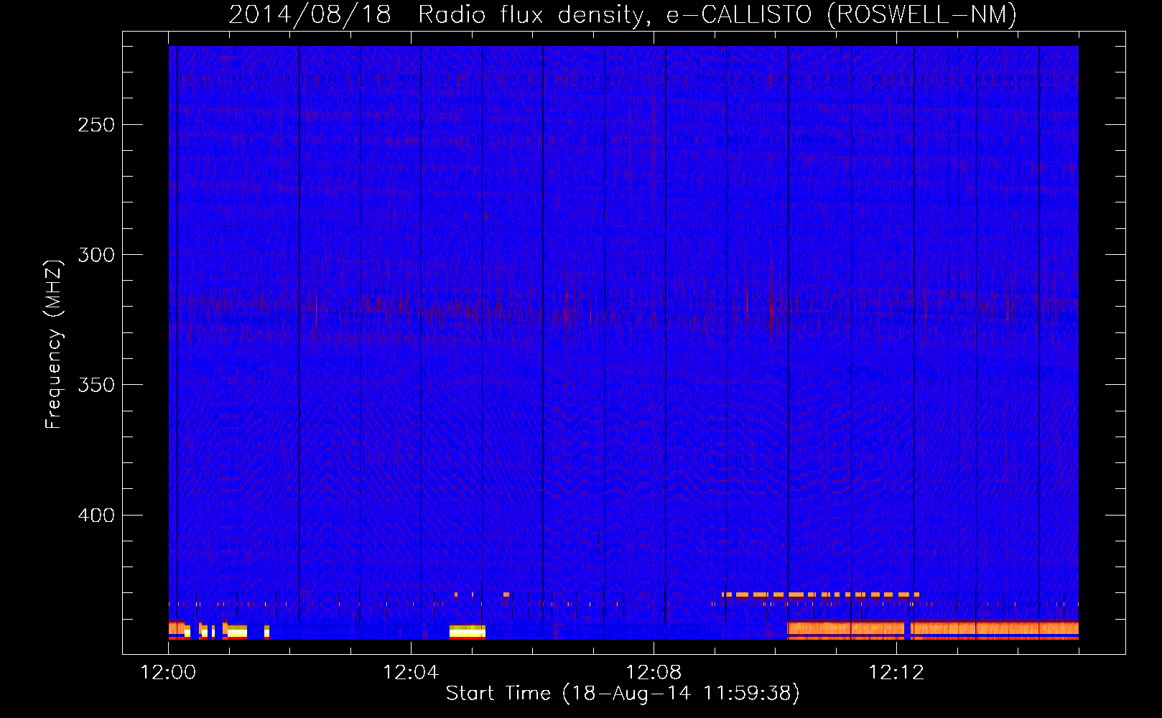The height and width of the screenshot is (718, 1162).
Task: Click the yellow-white burst near 12:05
Action: [x=468, y=632]
